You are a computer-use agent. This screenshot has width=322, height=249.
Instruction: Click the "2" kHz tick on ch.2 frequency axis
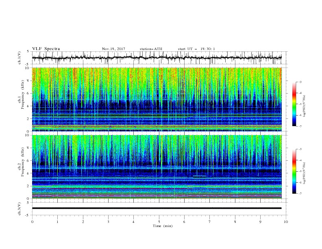pos(28,186)
